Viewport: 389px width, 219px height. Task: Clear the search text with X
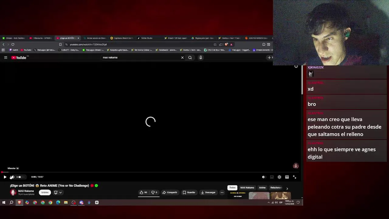point(182,57)
